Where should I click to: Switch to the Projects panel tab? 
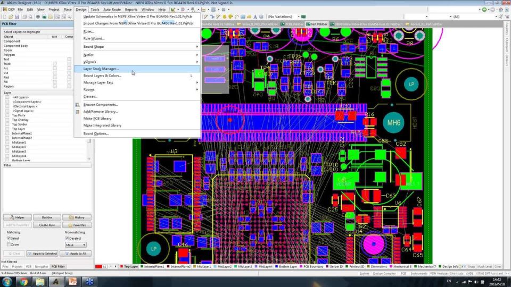17,266
